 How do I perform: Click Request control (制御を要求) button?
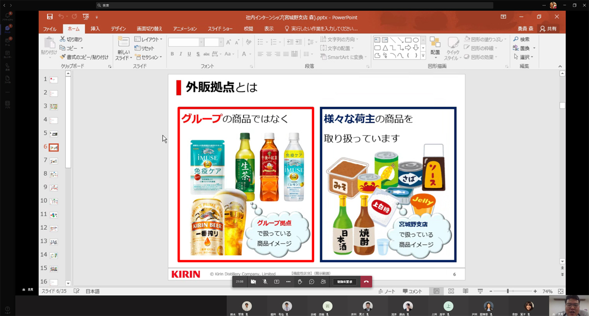(x=345, y=282)
